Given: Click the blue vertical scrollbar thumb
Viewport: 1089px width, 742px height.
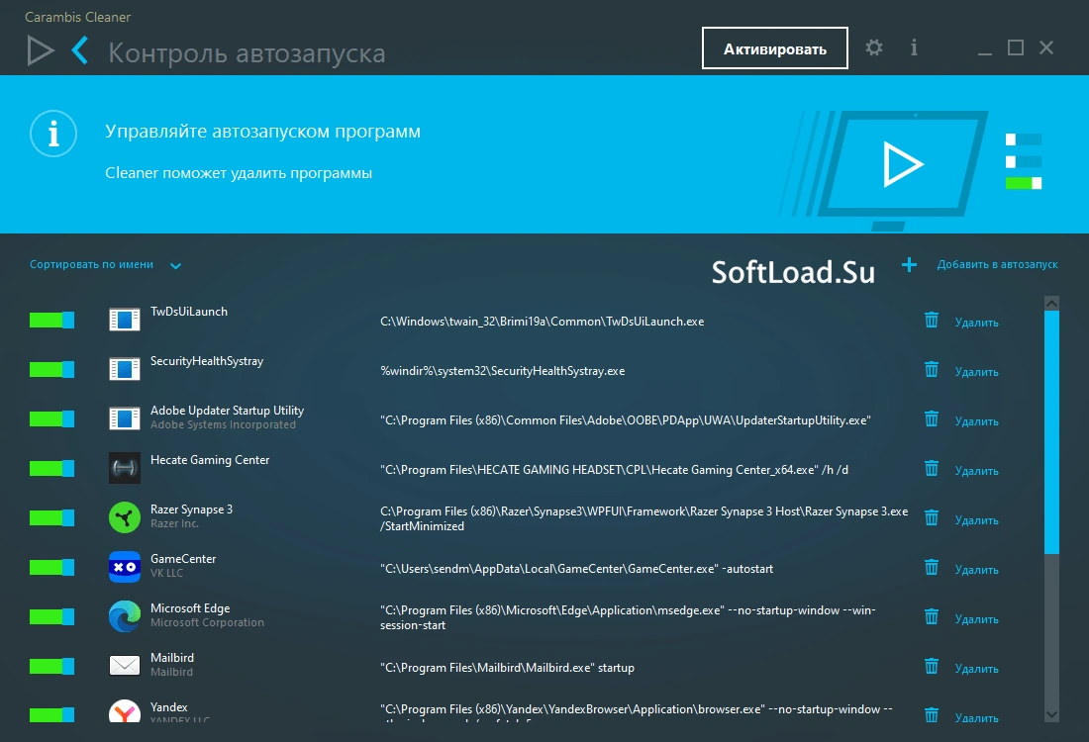Looking at the screenshot, I should [1051, 431].
